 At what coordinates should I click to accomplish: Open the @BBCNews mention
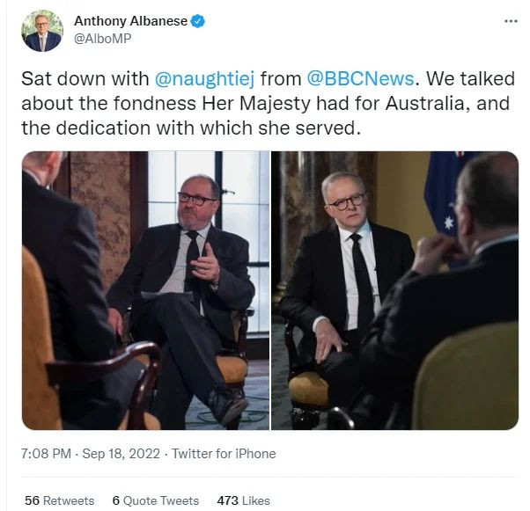coord(360,78)
